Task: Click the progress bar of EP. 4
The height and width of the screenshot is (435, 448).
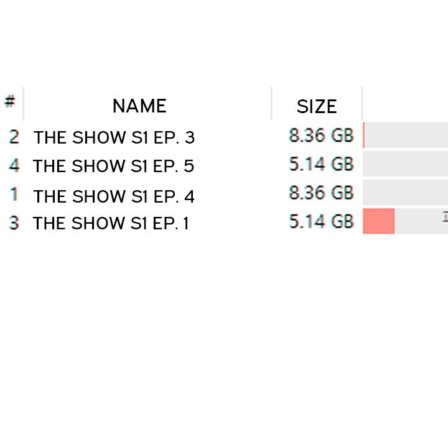Action: tap(406, 193)
